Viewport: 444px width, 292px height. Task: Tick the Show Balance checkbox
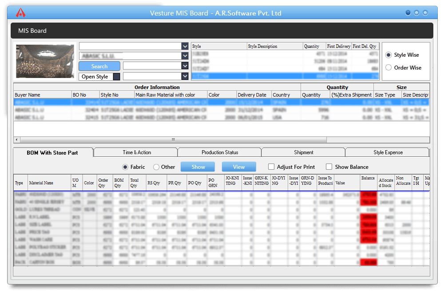pyautogui.click(x=329, y=167)
